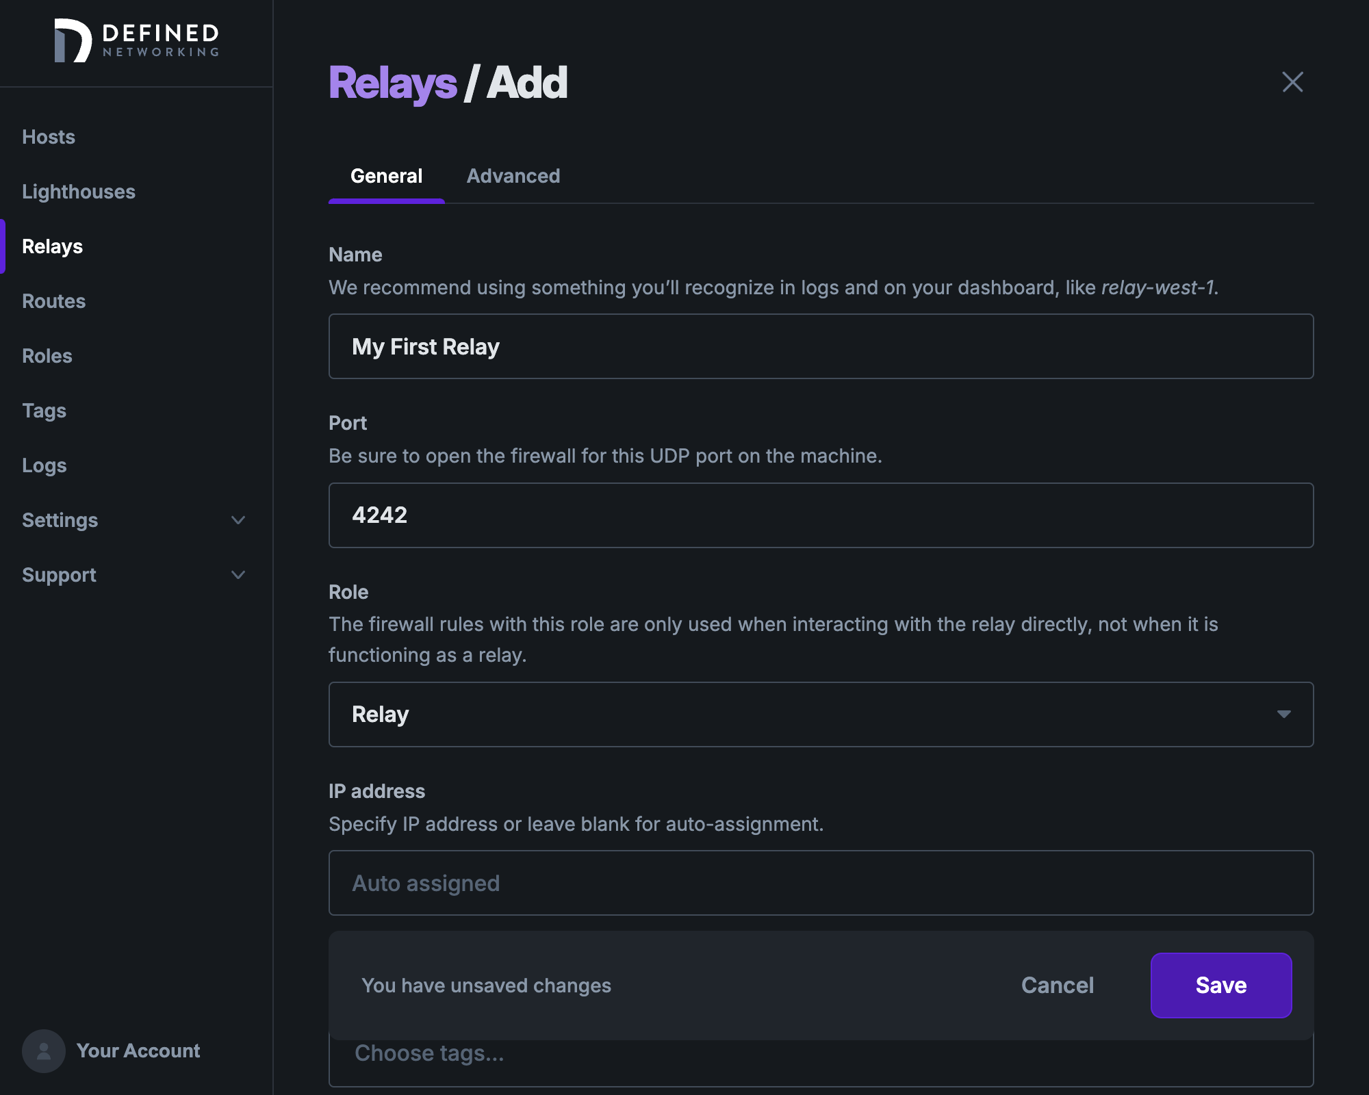Navigate to Lighthouses page
1369x1095 pixels.
tap(79, 192)
